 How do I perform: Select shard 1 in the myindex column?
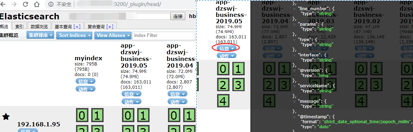[x=98, y=115]
